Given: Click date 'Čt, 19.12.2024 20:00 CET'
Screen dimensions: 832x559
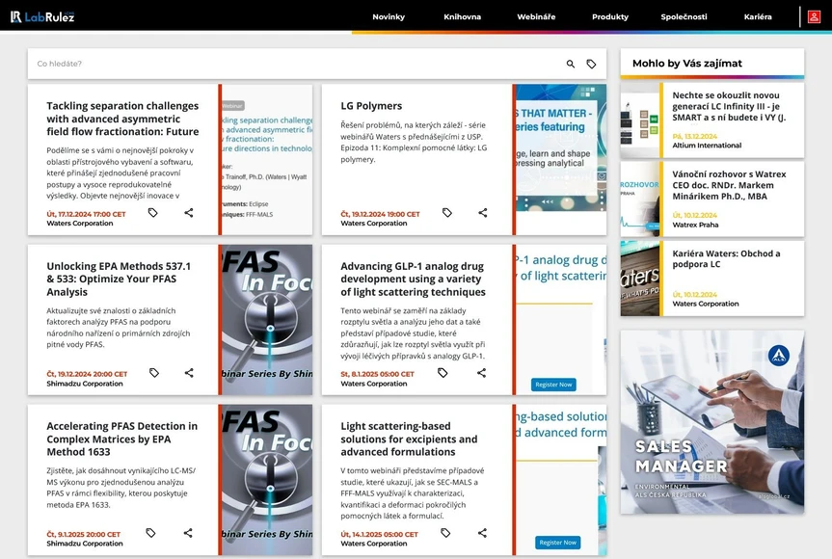Looking at the screenshot, I should coord(87,374).
